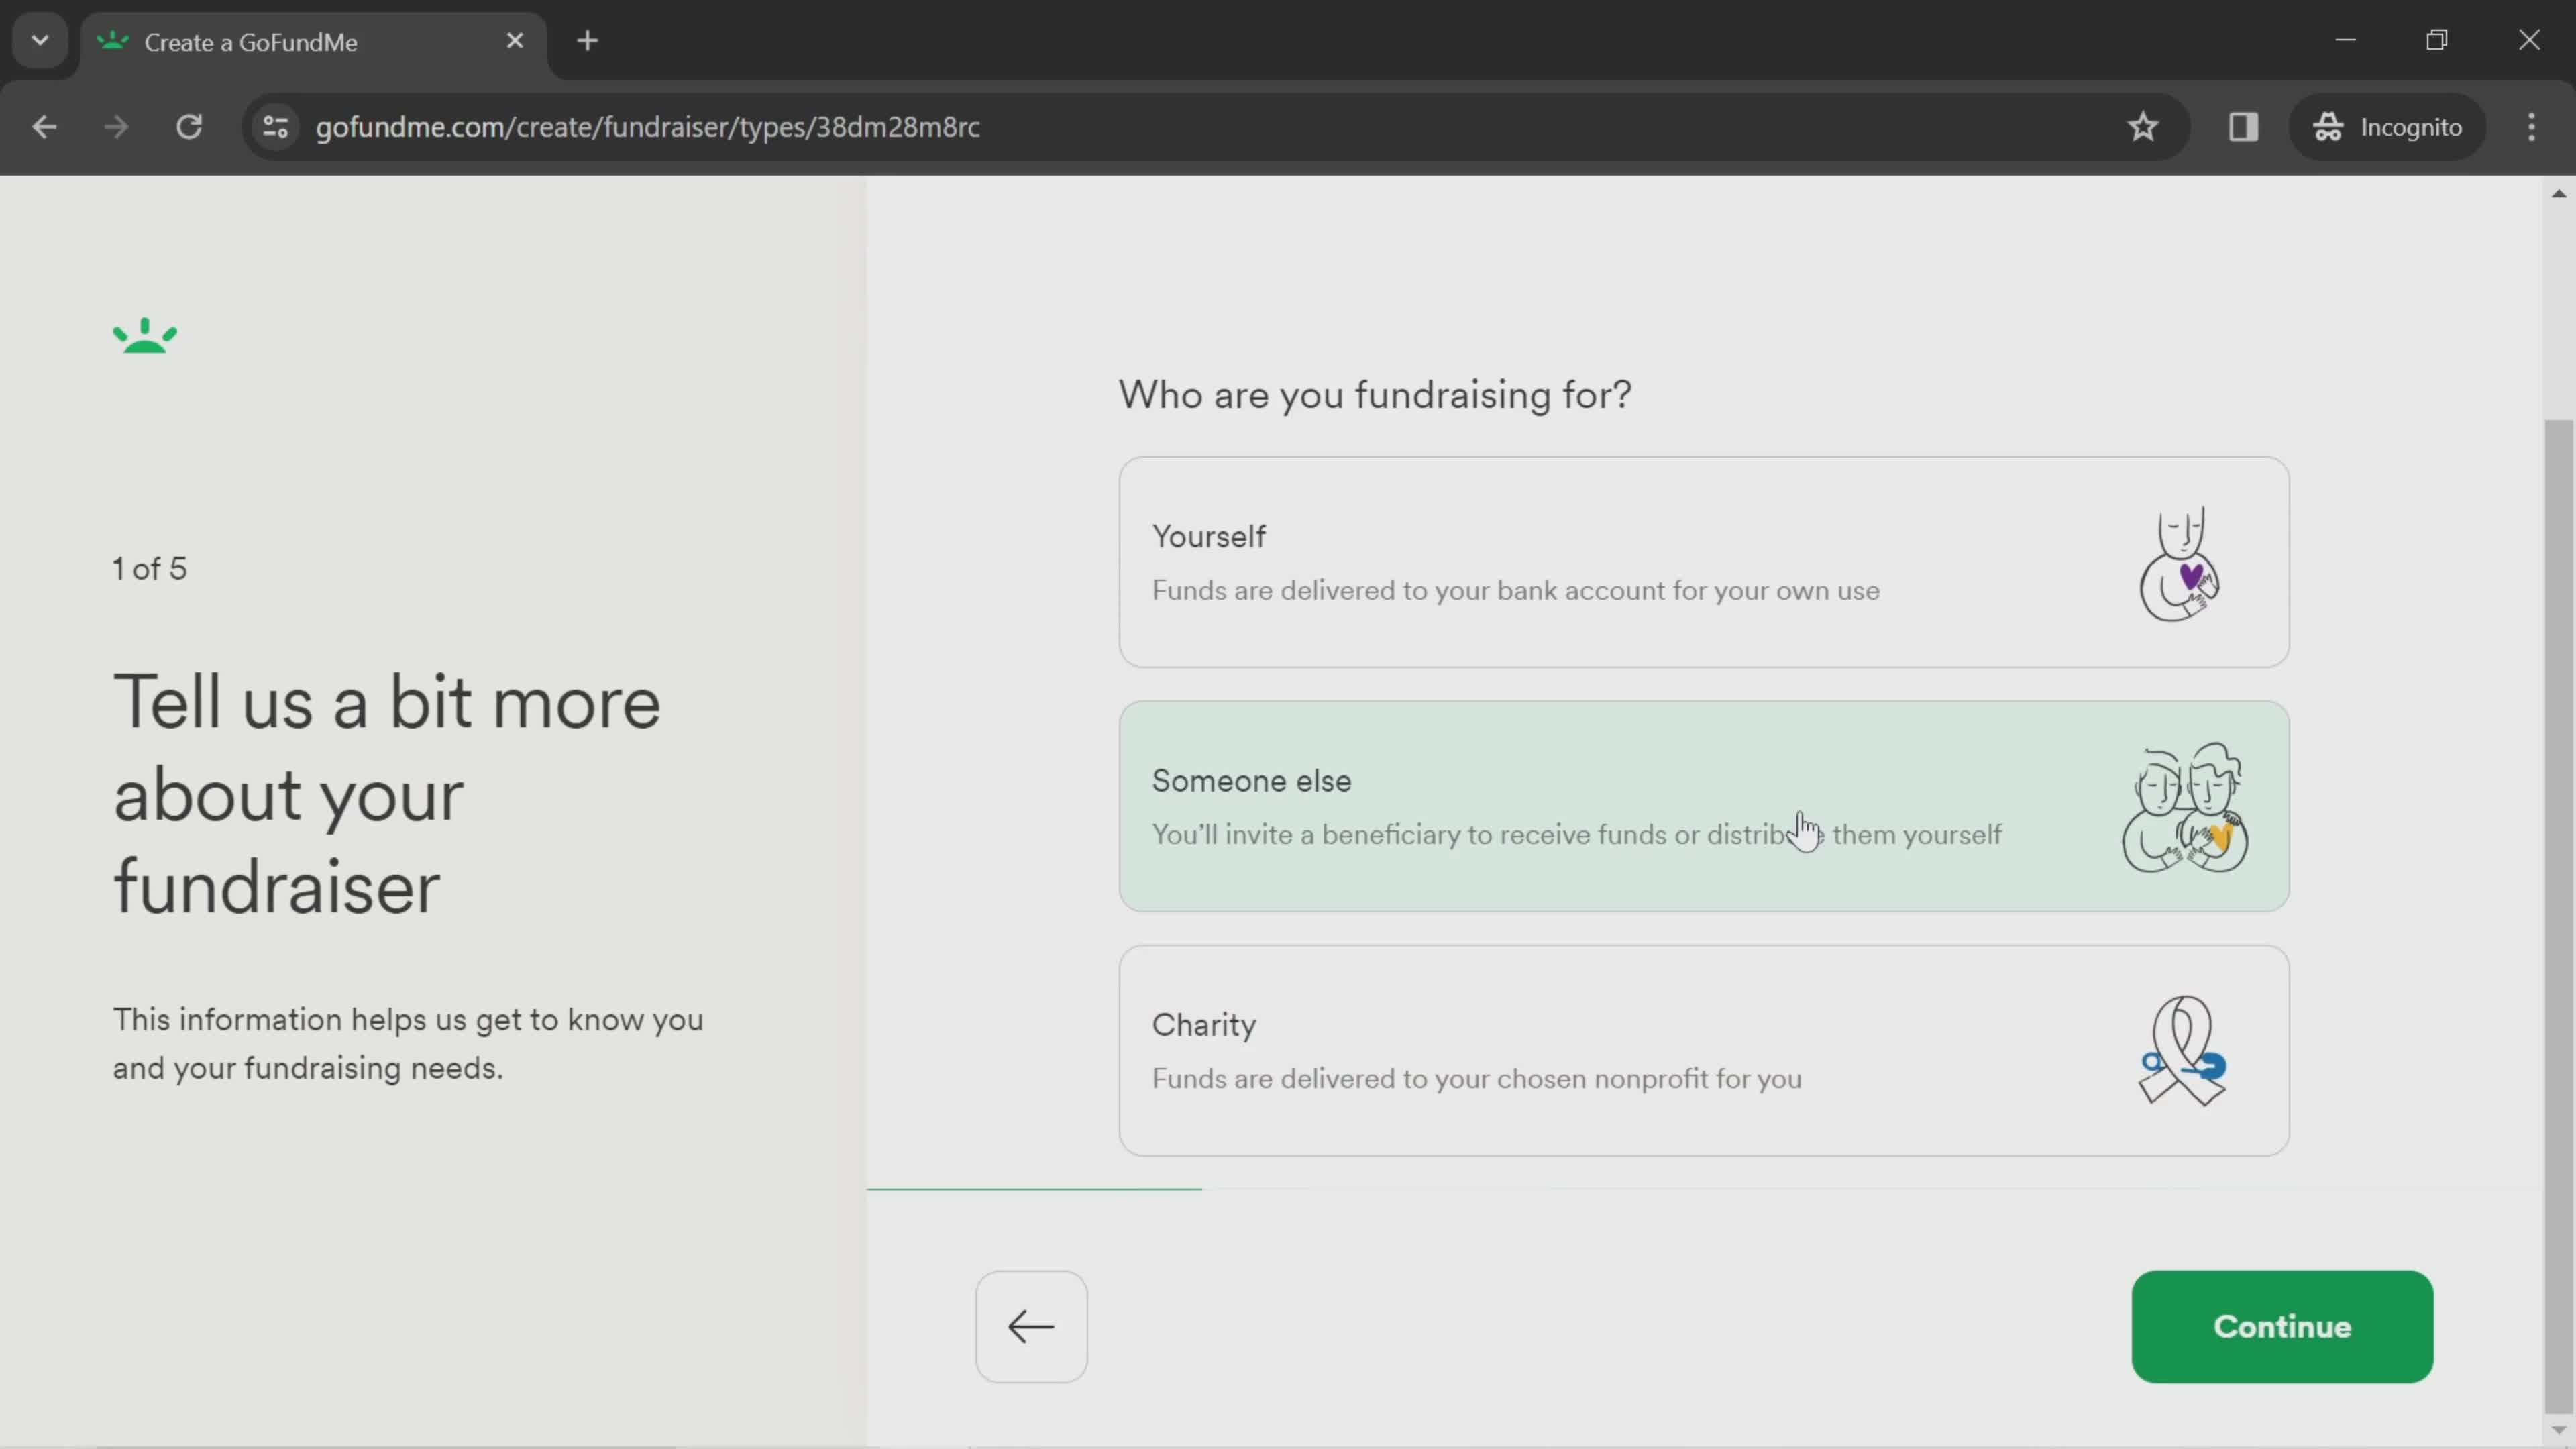This screenshot has height=1449, width=2576.
Task: Click the ribbon illustration in Charity card
Action: [2182, 1051]
